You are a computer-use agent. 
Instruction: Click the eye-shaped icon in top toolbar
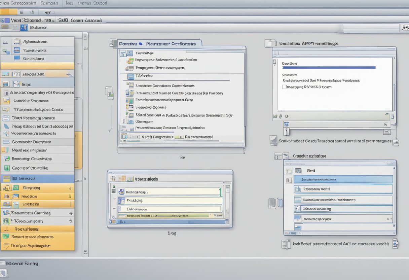47,12
